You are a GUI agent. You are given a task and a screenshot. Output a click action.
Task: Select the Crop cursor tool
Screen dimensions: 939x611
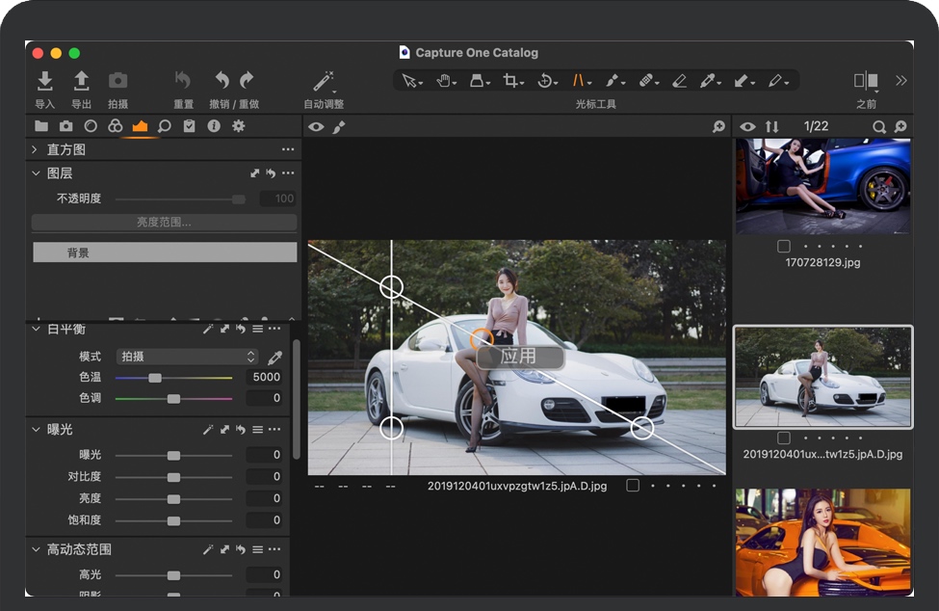tap(511, 81)
